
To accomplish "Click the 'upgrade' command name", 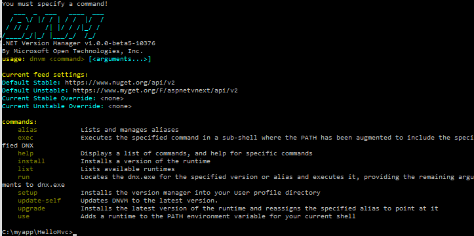I will click(x=31, y=208).
